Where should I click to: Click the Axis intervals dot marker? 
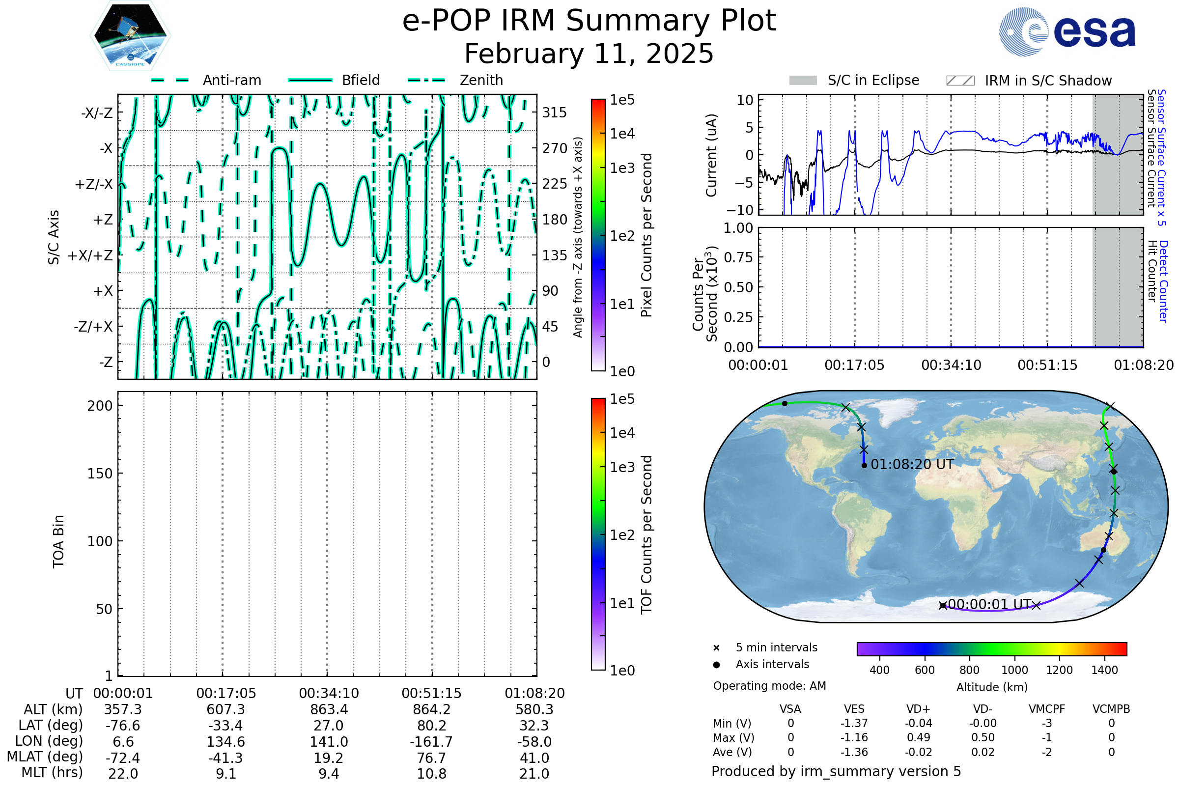[x=716, y=665]
